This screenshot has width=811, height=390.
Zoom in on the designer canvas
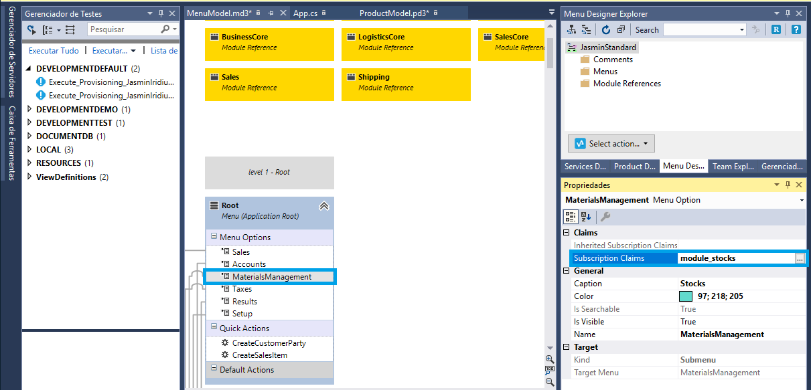(x=550, y=359)
